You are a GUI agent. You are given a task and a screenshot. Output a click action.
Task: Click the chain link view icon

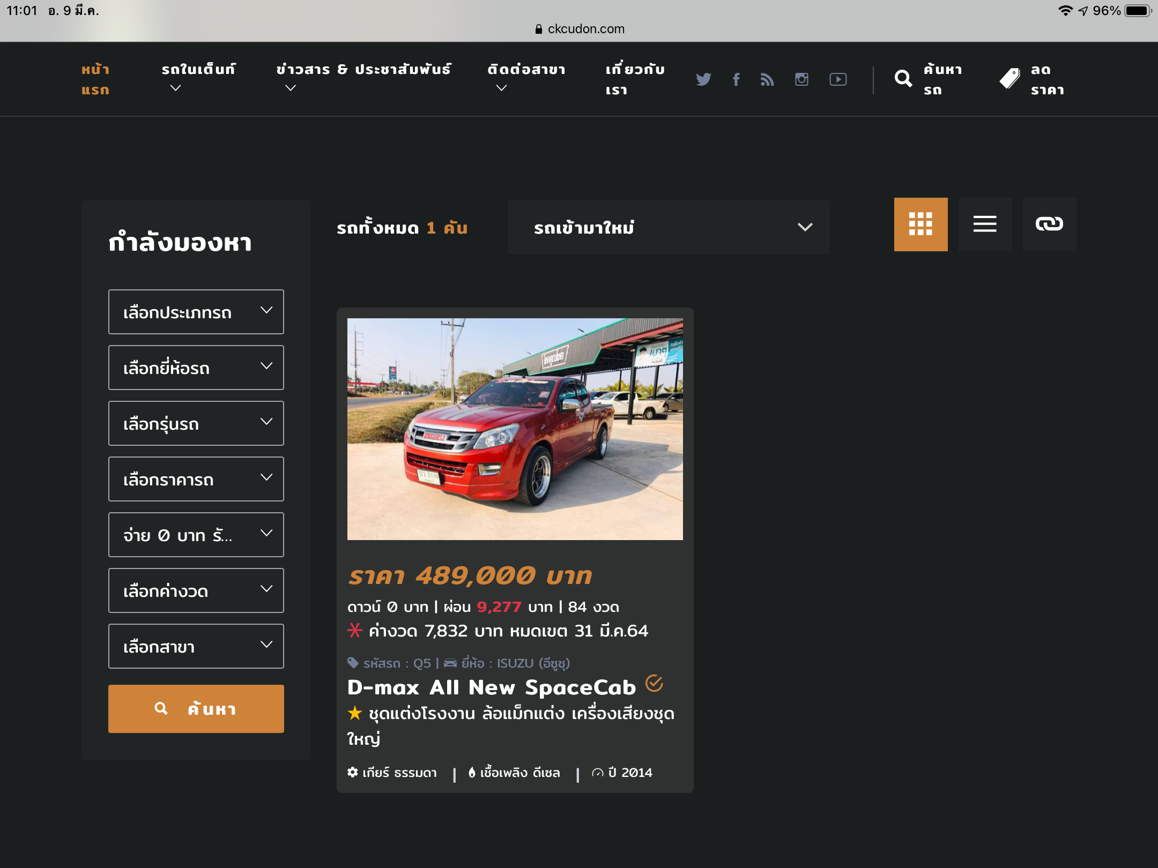click(x=1049, y=224)
